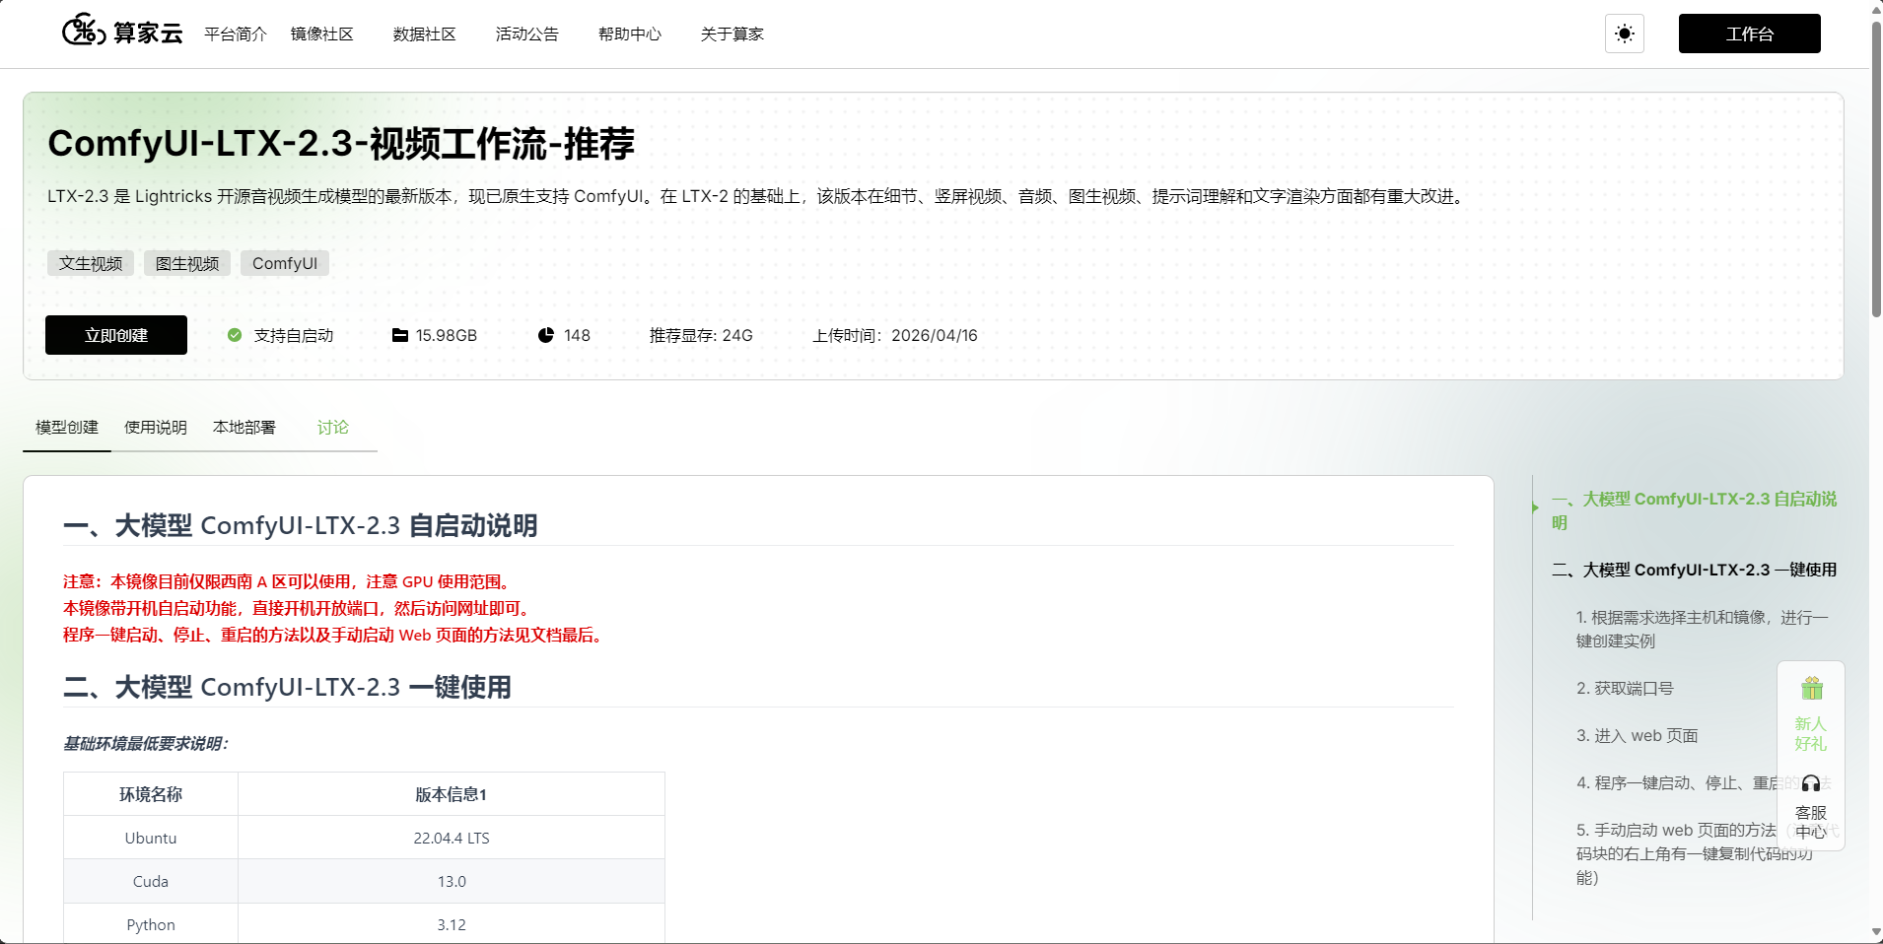Open the 客服中心 headset icon

pyautogui.click(x=1811, y=783)
